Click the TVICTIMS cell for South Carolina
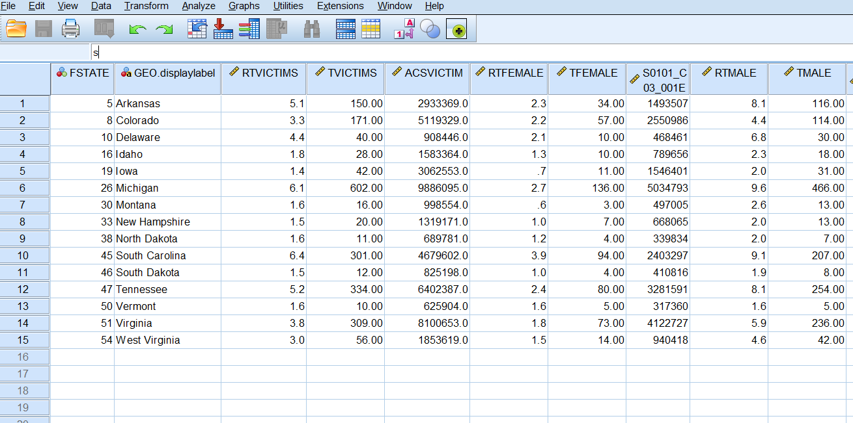Viewport: 853px width, 423px height. [345, 255]
